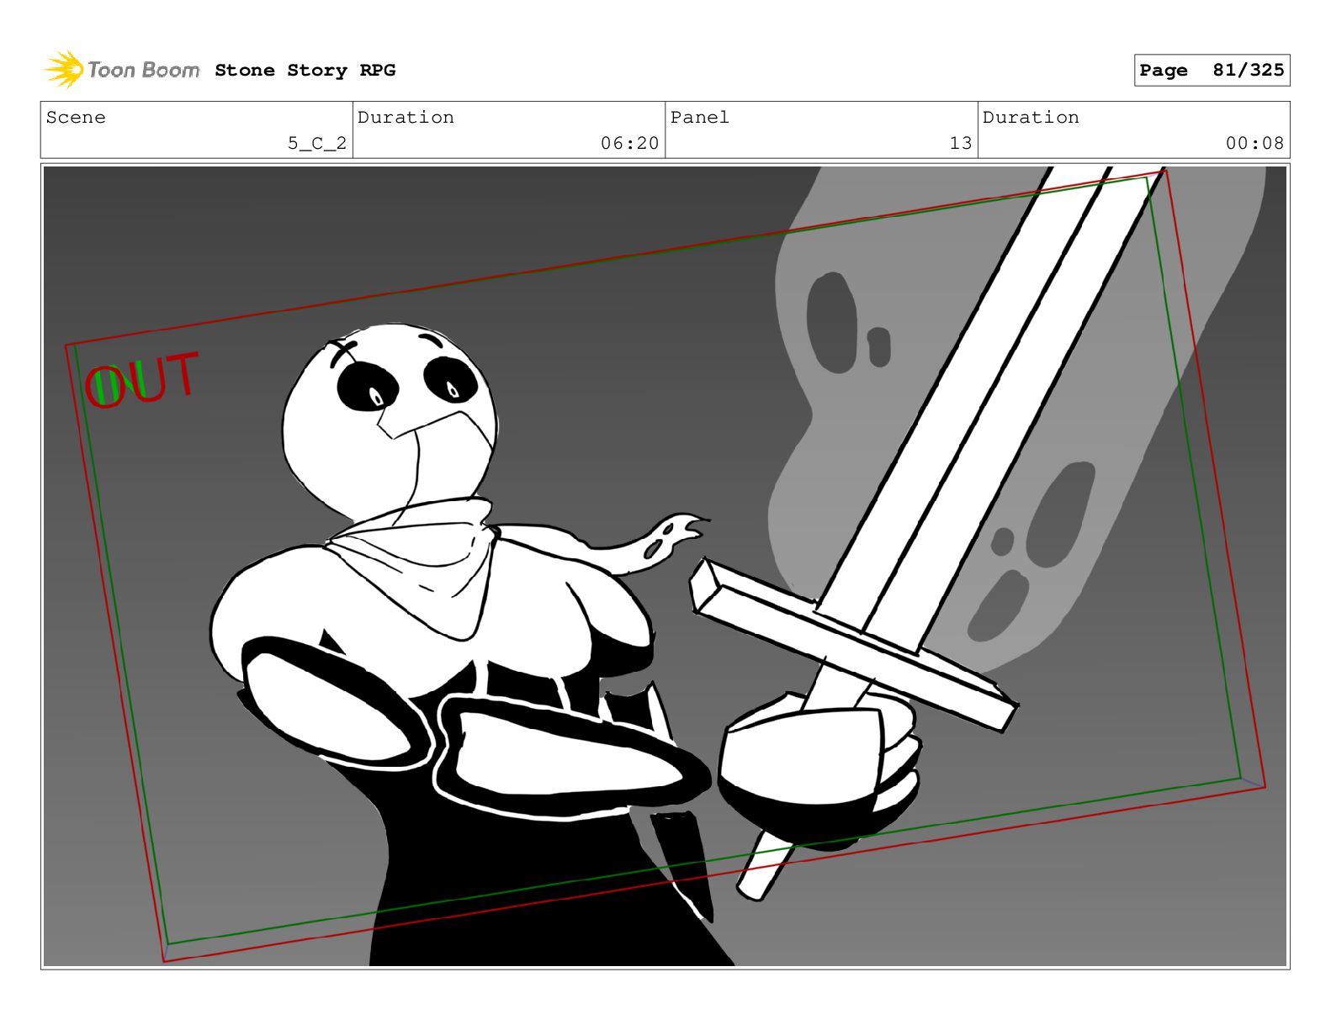Click the scene value '5_C_2'

317,144
